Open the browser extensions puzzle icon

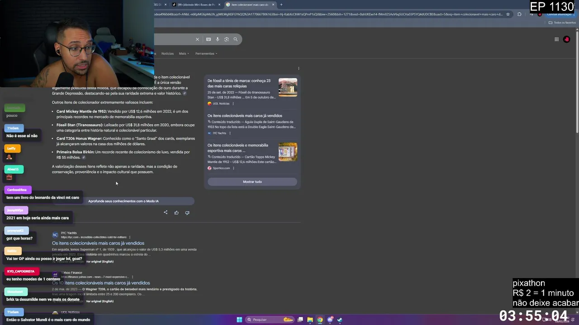519,14
